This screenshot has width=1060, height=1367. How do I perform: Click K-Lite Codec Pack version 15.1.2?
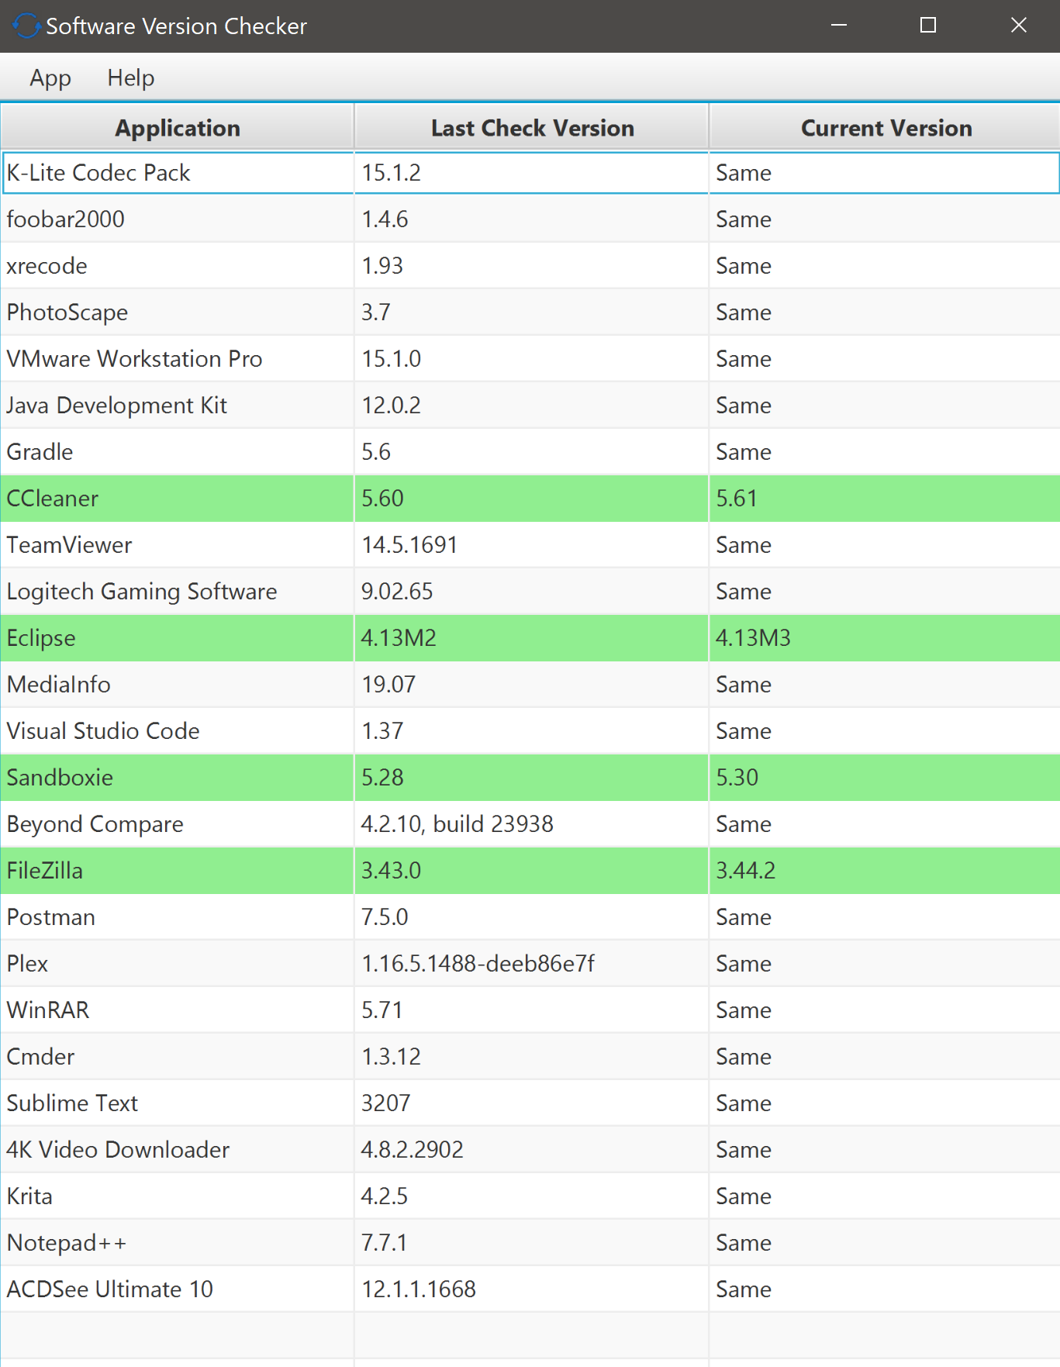pyautogui.click(x=532, y=173)
